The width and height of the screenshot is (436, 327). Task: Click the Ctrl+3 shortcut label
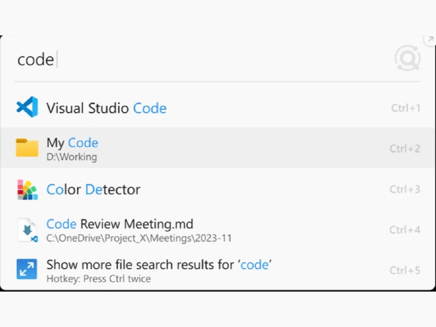tap(405, 189)
